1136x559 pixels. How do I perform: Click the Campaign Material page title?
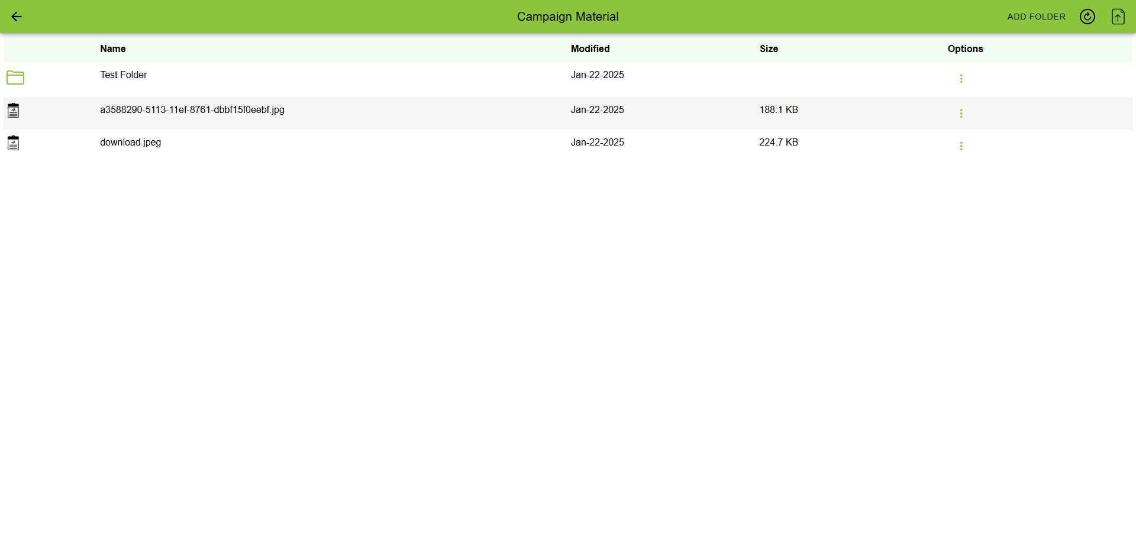point(567,17)
